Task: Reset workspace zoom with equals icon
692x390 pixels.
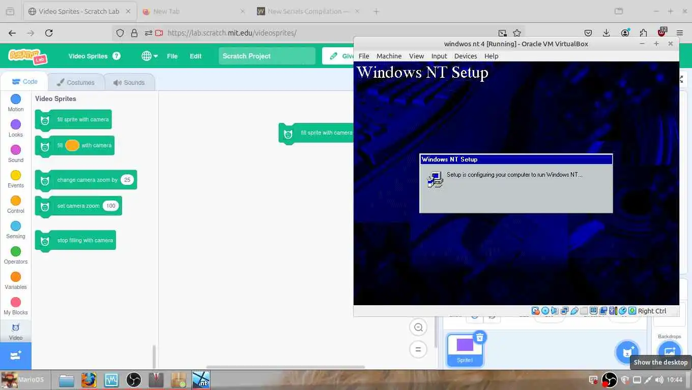Action: (x=418, y=349)
